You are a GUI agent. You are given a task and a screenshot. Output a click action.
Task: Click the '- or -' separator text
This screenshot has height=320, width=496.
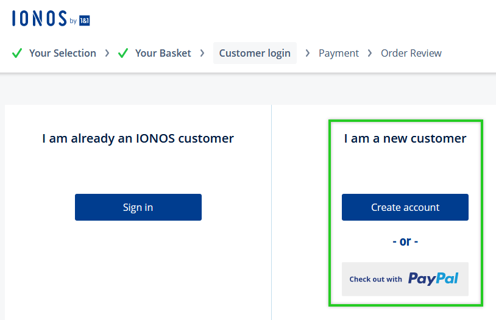tap(405, 241)
